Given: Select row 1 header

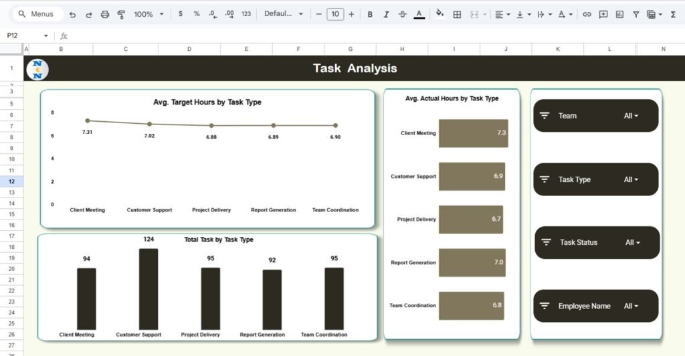Looking at the screenshot, I should [x=11, y=68].
